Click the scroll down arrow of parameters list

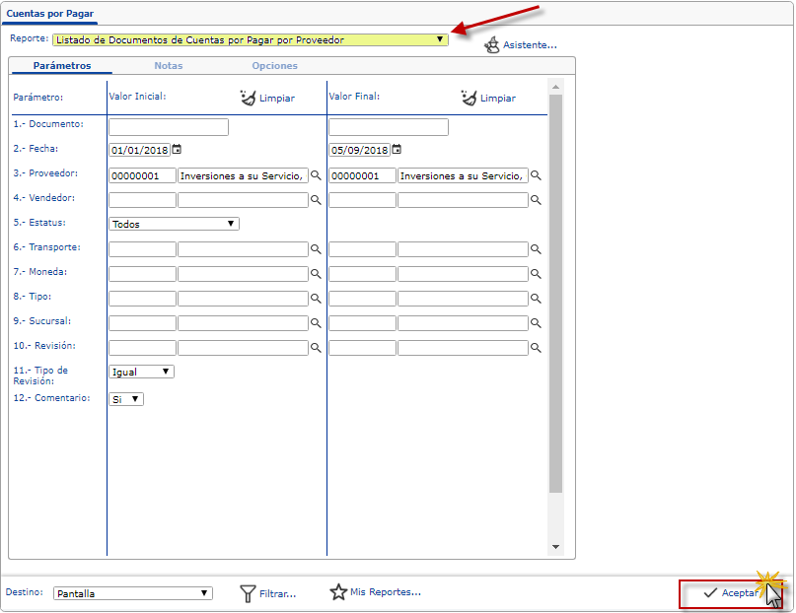555,547
